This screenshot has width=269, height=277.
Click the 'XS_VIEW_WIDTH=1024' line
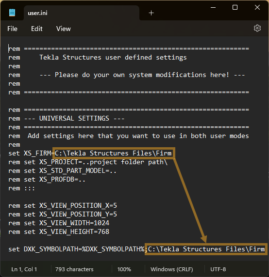(59, 223)
